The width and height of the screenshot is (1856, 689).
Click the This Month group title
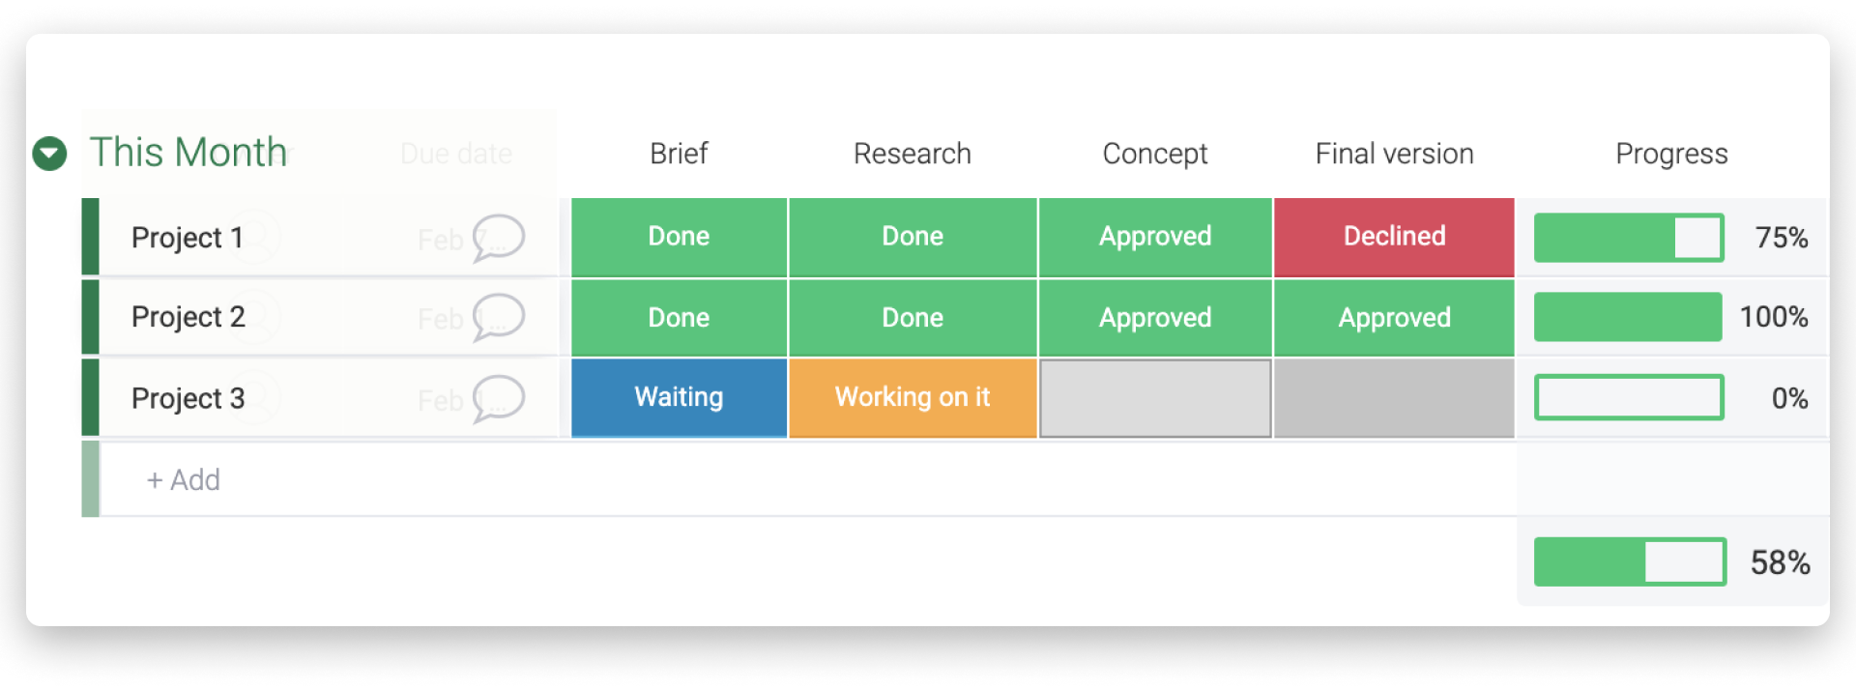tap(188, 153)
